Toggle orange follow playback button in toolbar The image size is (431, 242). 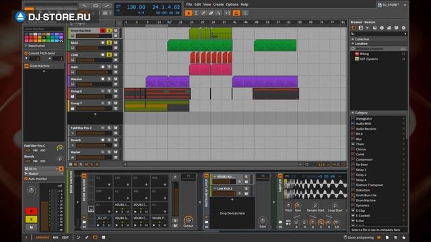[x=236, y=13]
